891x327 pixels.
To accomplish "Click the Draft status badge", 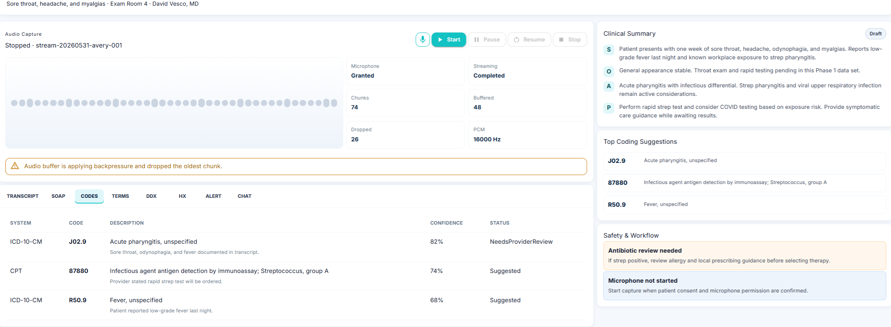I will tap(876, 34).
